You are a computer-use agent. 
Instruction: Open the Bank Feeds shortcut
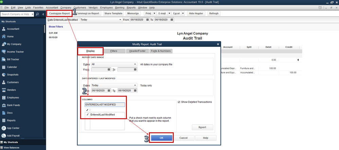click(x=4, y=105)
